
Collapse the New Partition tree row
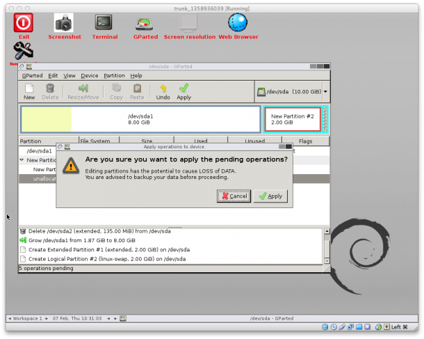(x=22, y=160)
